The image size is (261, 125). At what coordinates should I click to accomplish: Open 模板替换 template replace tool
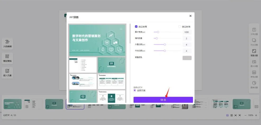click(7, 58)
